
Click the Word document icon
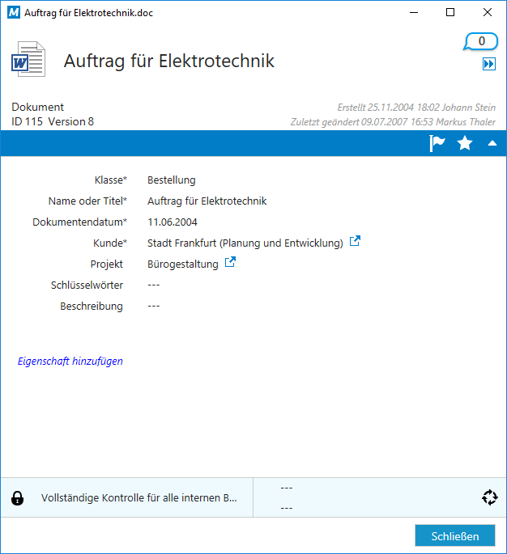[x=28, y=61]
